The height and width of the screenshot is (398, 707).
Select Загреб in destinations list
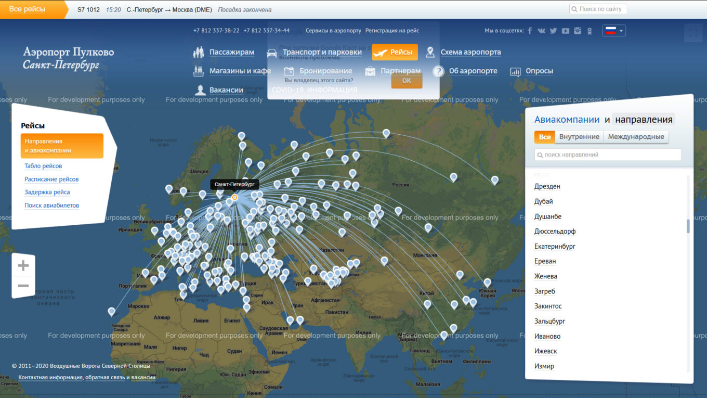(x=544, y=291)
